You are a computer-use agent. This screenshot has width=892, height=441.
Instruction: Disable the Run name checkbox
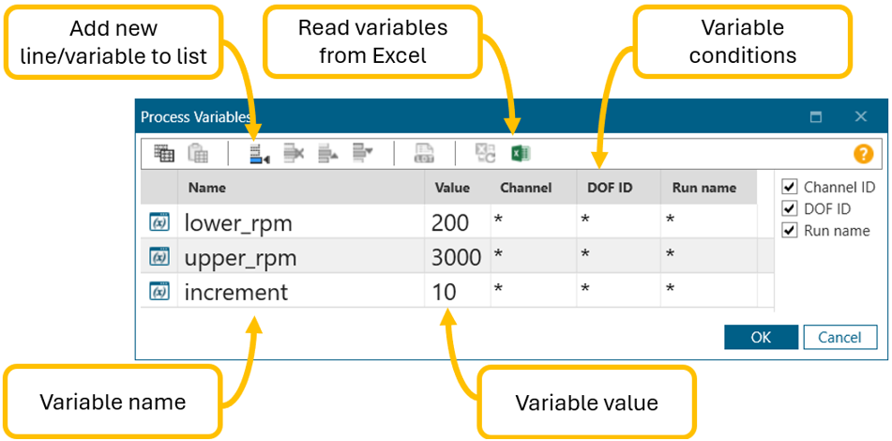tap(790, 231)
